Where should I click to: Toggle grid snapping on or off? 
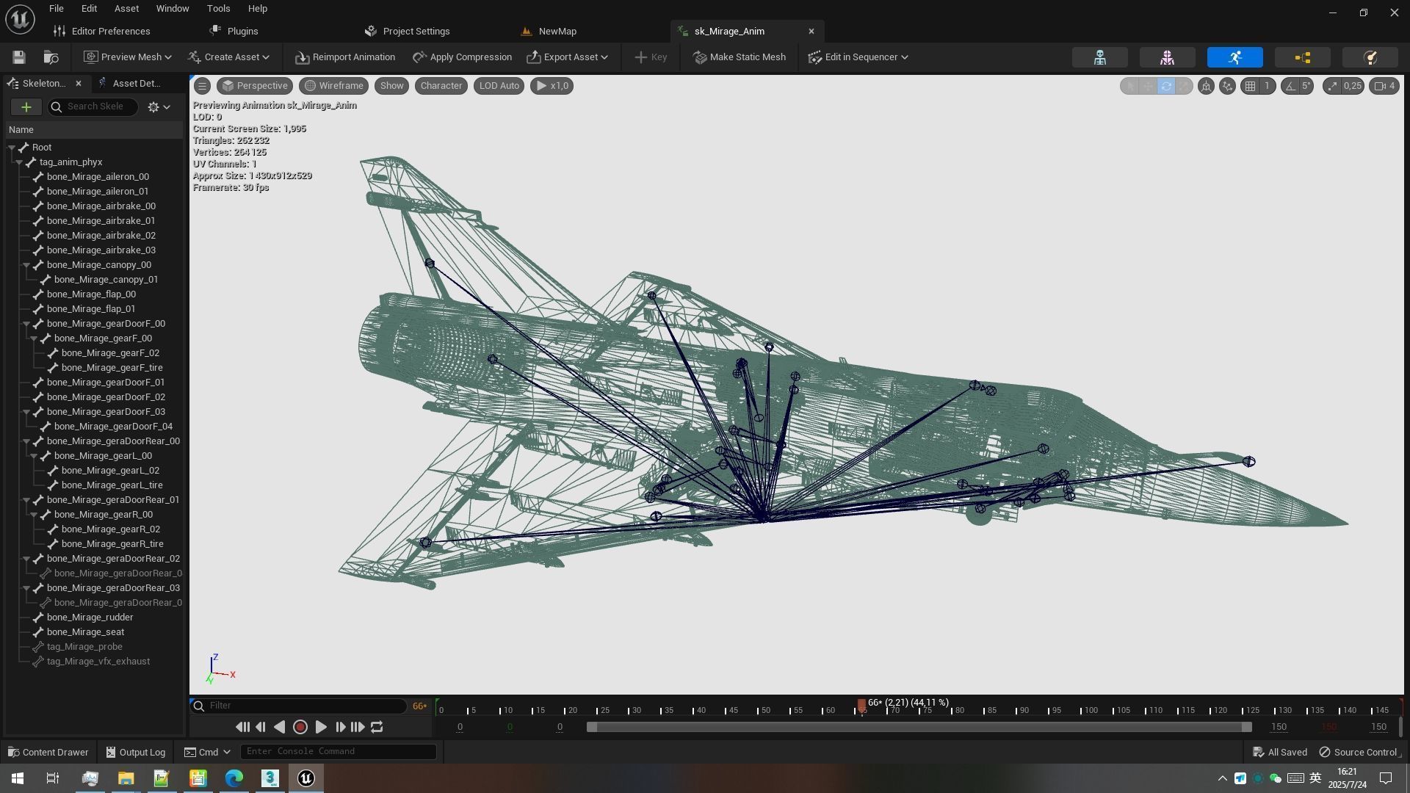[1250, 86]
